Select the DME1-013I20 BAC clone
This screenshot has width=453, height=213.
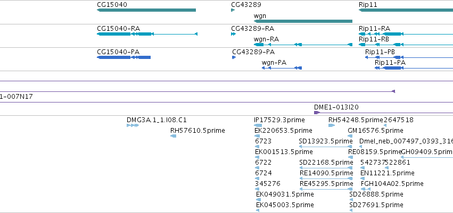click(383, 113)
